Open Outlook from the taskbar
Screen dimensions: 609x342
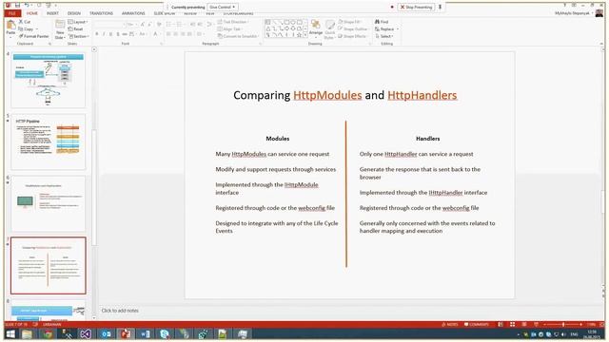point(106,333)
